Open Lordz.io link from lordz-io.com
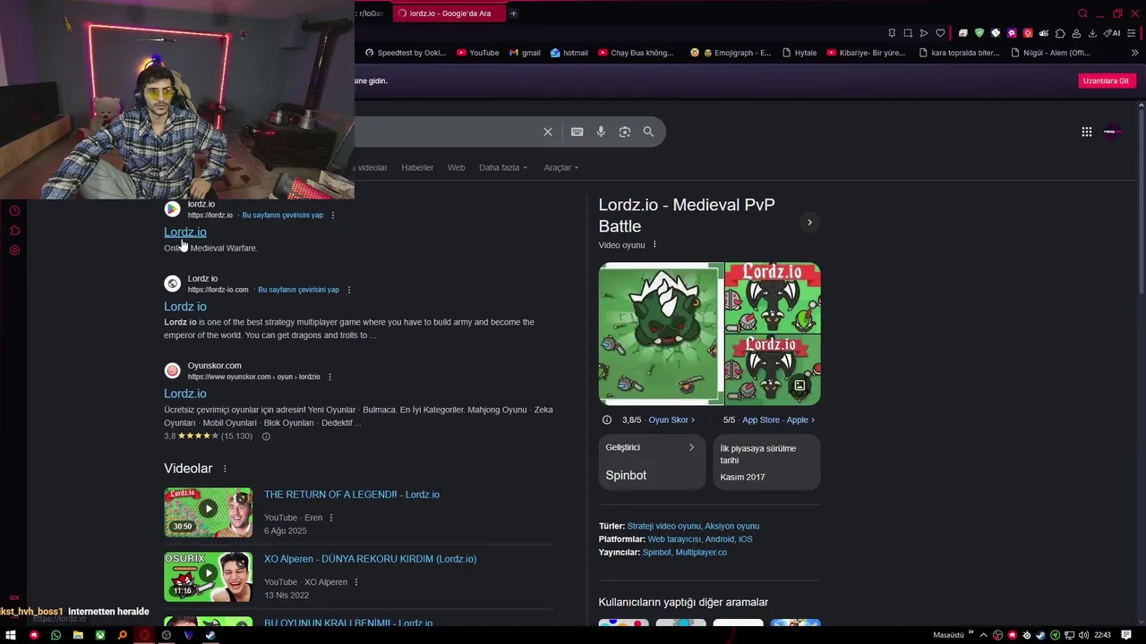Screen dimensions: 1146x644 pyautogui.click(x=185, y=307)
